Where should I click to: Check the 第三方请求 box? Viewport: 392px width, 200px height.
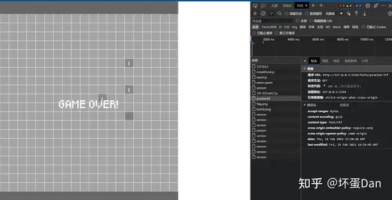click(x=277, y=33)
